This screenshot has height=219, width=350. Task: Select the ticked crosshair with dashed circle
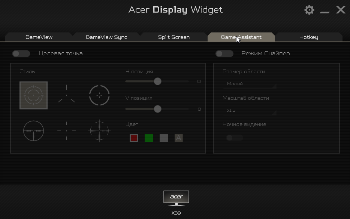[x=99, y=131]
